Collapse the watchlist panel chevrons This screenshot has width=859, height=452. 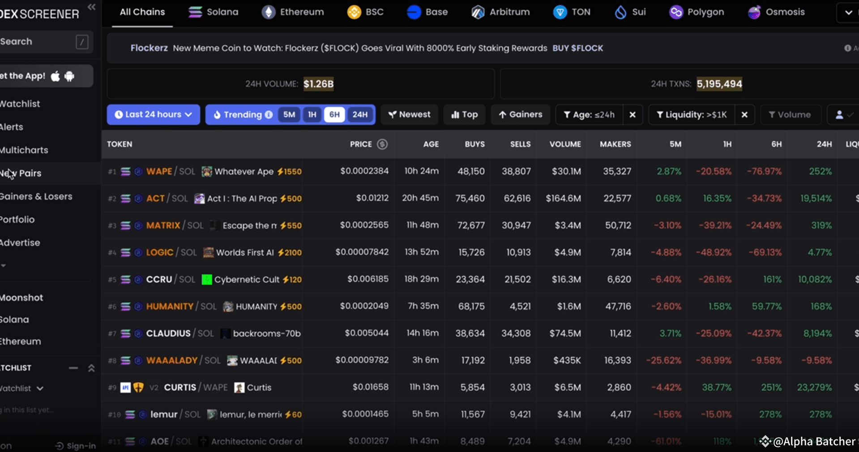click(x=91, y=368)
